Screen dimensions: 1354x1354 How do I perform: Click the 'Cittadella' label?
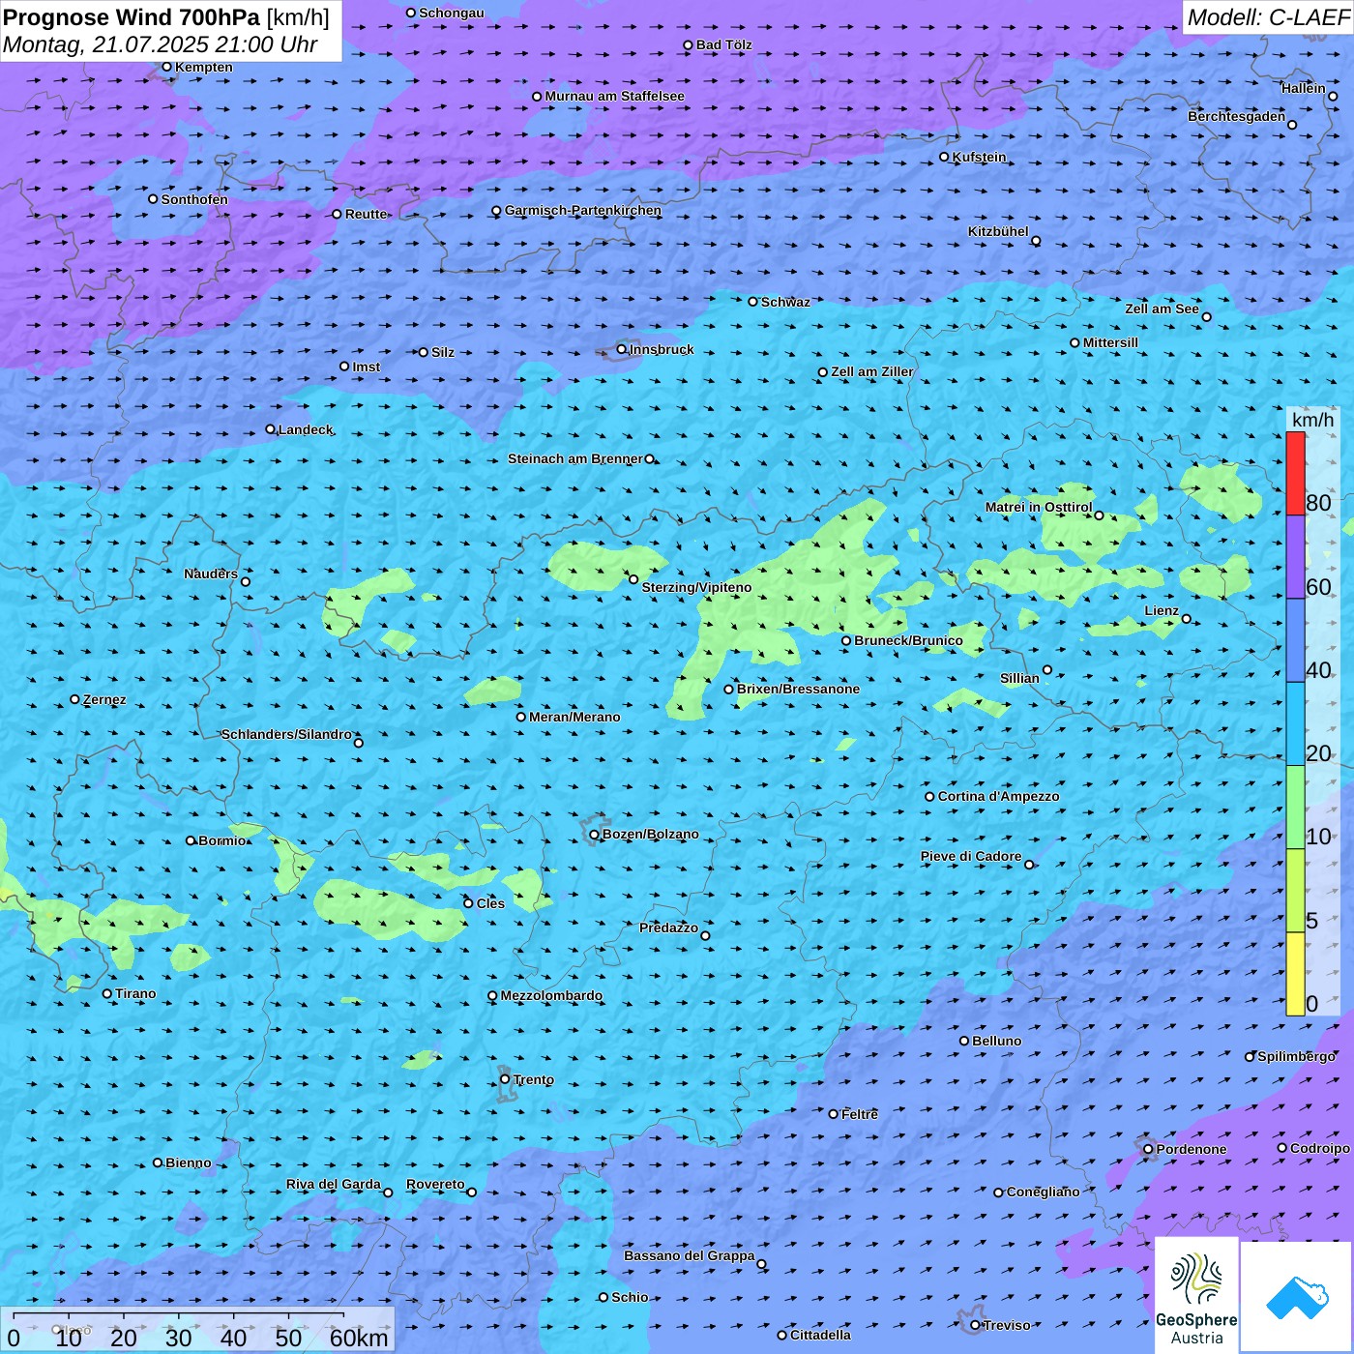tap(820, 1335)
